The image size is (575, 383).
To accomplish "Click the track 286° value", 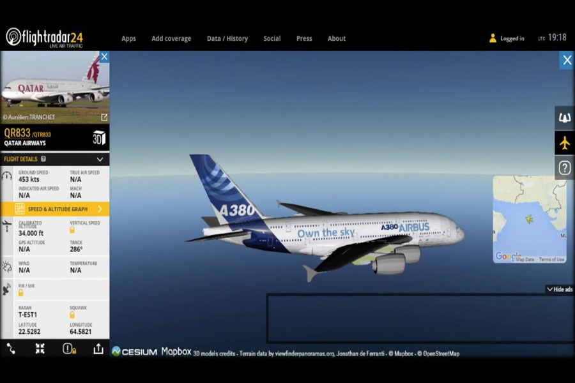I will coord(76,249).
